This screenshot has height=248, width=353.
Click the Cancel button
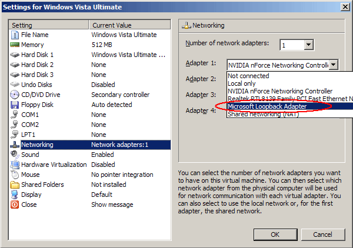pos(323,234)
